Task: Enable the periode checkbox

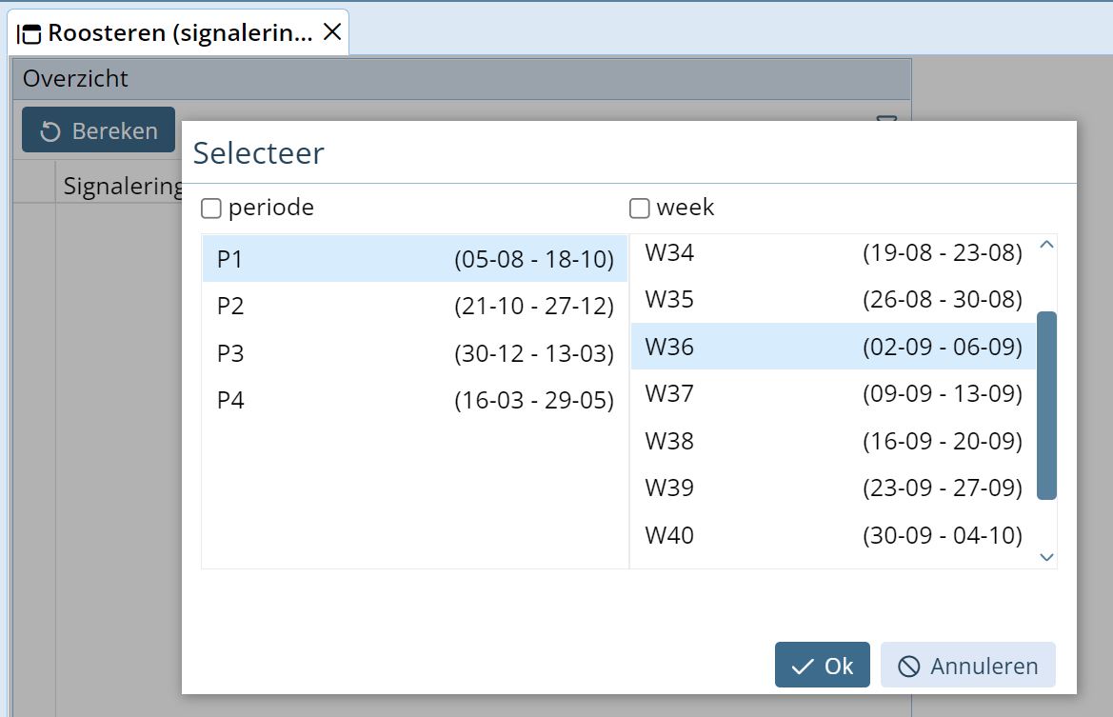Action: pyautogui.click(x=210, y=208)
